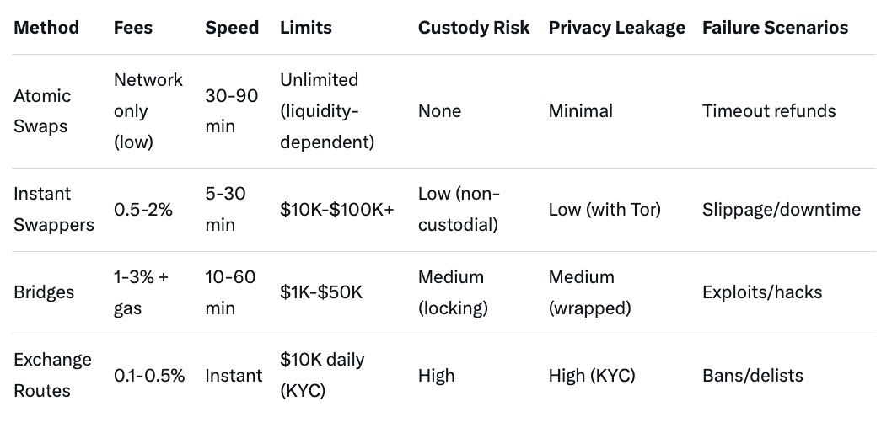Click the Method column header
Image resolution: width=892 pixels, height=428 pixels.
coord(46,27)
